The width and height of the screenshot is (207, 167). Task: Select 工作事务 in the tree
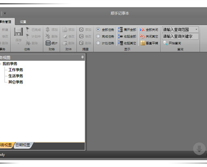click(x=16, y=70)
